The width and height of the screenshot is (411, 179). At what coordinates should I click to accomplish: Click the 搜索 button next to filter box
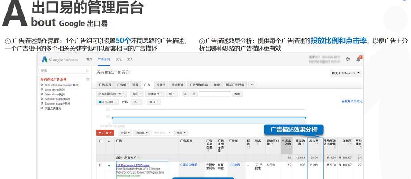(237, 94)
